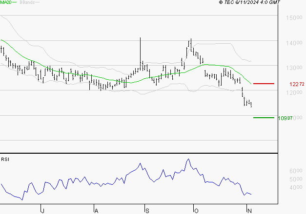Click the 14000 price axis label
This screenshot has width=306, height=214.
[294, 43]
